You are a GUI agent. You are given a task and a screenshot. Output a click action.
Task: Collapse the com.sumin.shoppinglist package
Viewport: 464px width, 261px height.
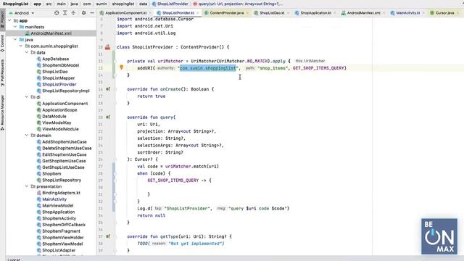pos(21,46)
